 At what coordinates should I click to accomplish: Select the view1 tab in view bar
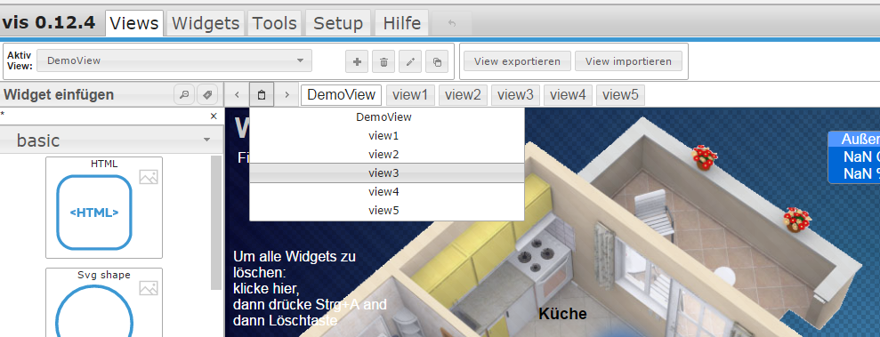click(410, 95)
